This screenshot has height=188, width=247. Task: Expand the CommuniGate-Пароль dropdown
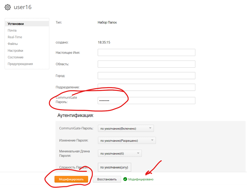coord(126,128)
